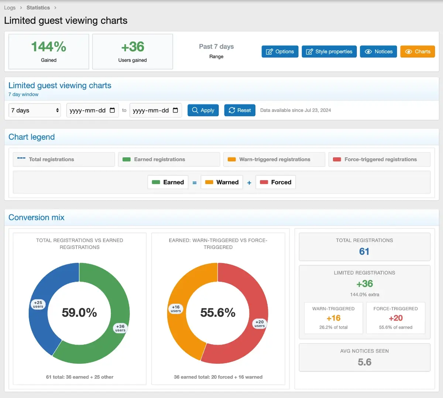This screenshot has width=443, height=398.
Task: Go to Logs in breadcrumb
Action: click(10, 8)
